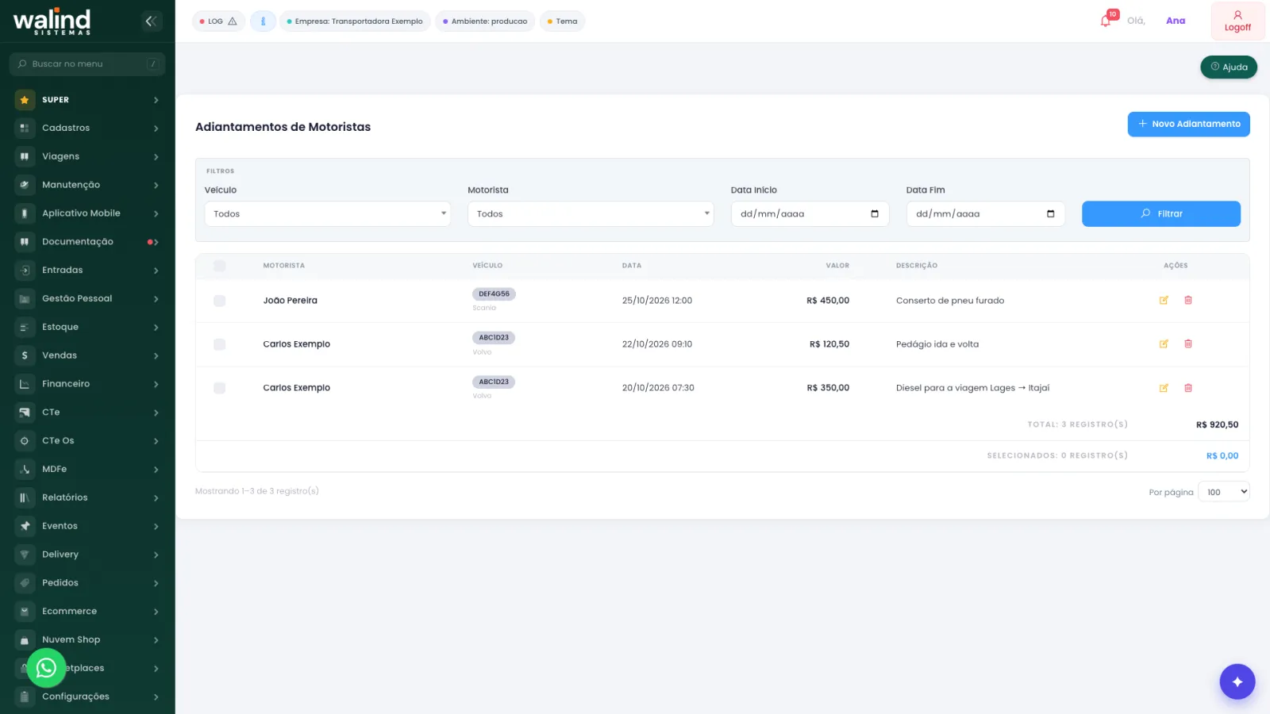Sort by the VALOR column header

837,266
